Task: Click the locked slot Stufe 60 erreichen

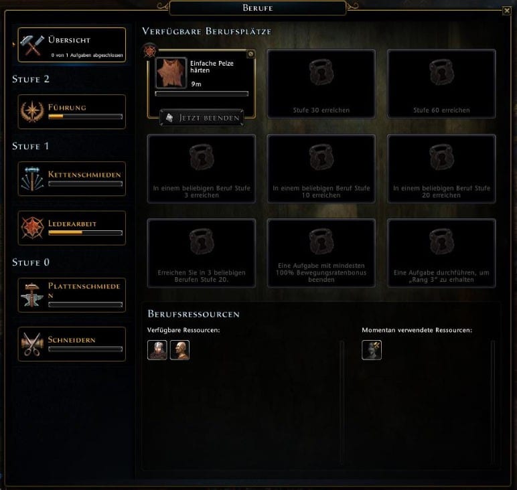Action: pyautogui.click(x=441, y=84)
